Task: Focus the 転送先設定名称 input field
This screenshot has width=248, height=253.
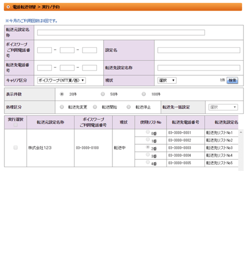Action: click(x=199, y=68)
